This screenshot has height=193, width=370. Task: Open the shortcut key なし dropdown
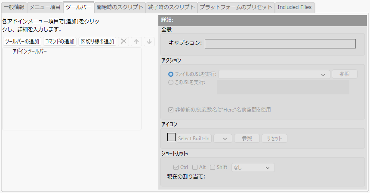tap(253, 168)
